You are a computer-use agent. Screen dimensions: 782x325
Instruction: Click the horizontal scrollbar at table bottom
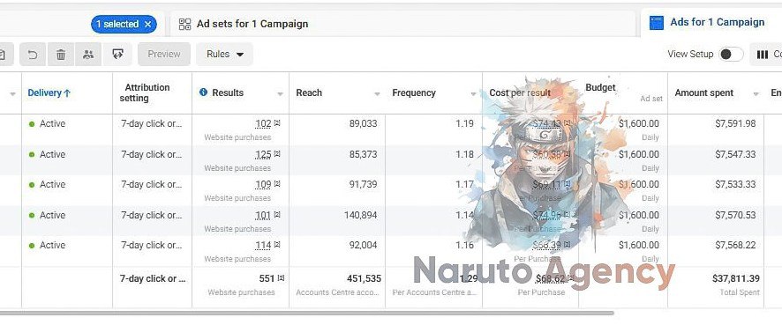pyautogui.click(x=307, y=313)
